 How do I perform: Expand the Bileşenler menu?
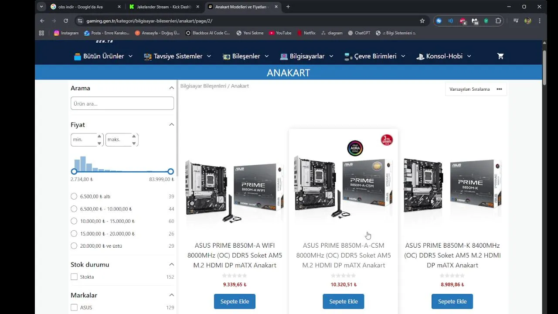(x=246, y=56)
